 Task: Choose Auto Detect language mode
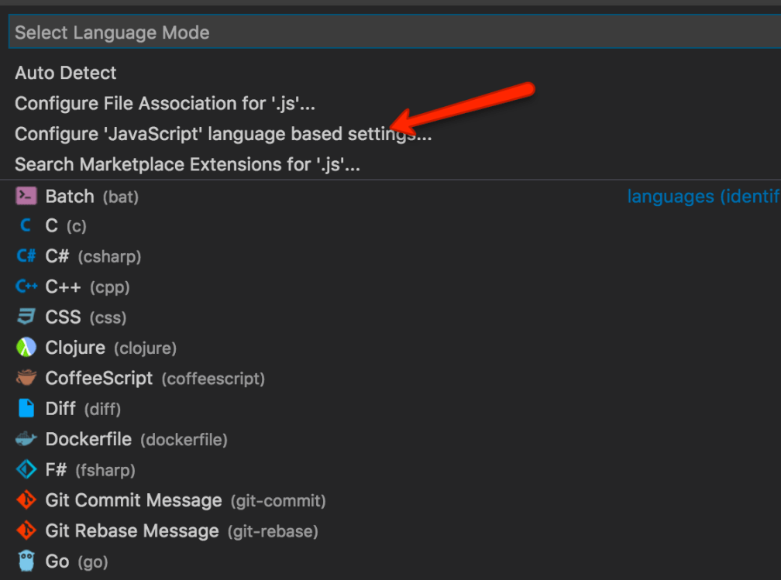(x=66, y=74)
